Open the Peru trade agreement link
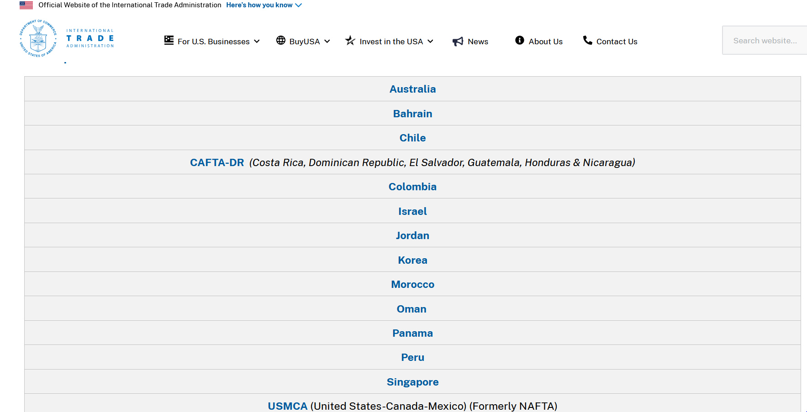 pyautogui.click(x=412, y=357)
